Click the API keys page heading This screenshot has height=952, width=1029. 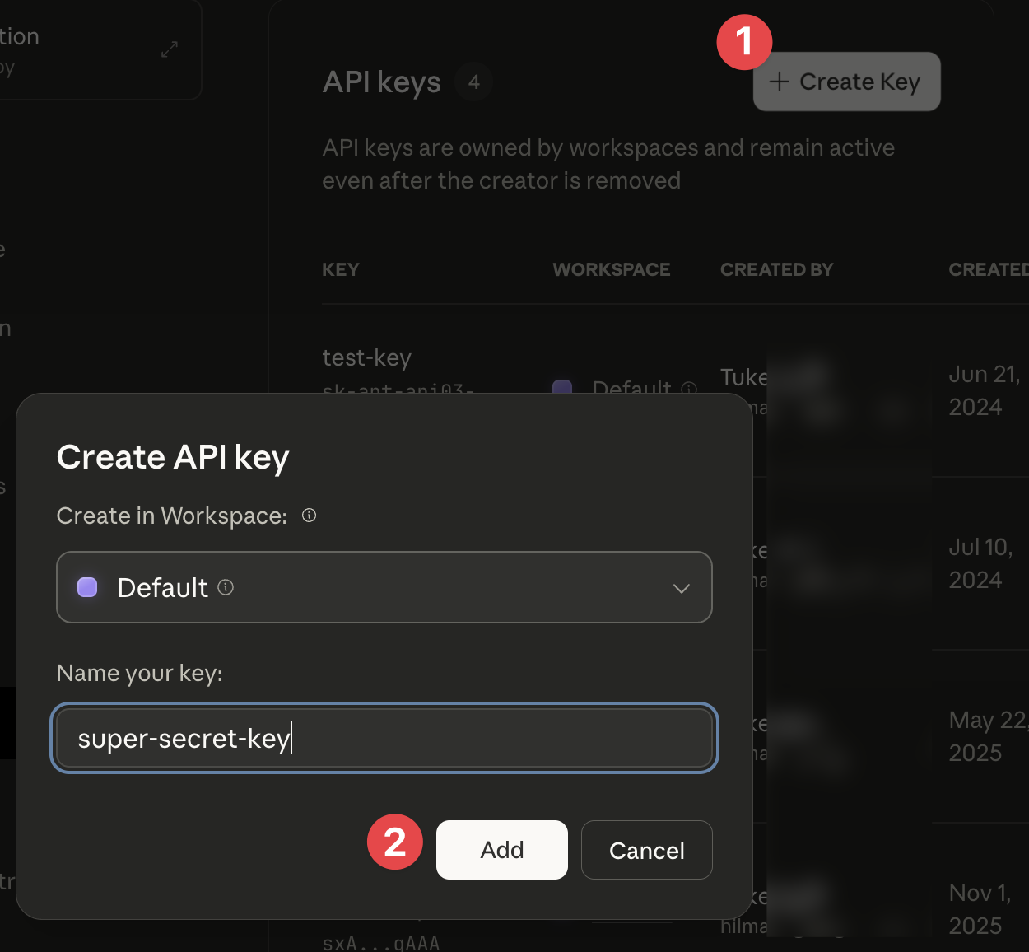[382, 82]
